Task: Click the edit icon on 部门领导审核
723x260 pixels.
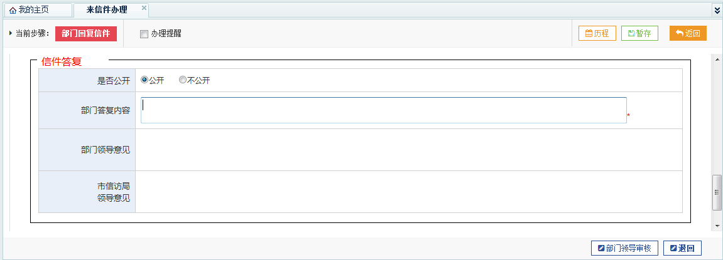Action: (601, 248)
